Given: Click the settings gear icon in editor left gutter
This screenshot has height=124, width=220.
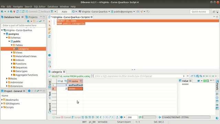Looking at the screenshot, I should coord(49,55).
